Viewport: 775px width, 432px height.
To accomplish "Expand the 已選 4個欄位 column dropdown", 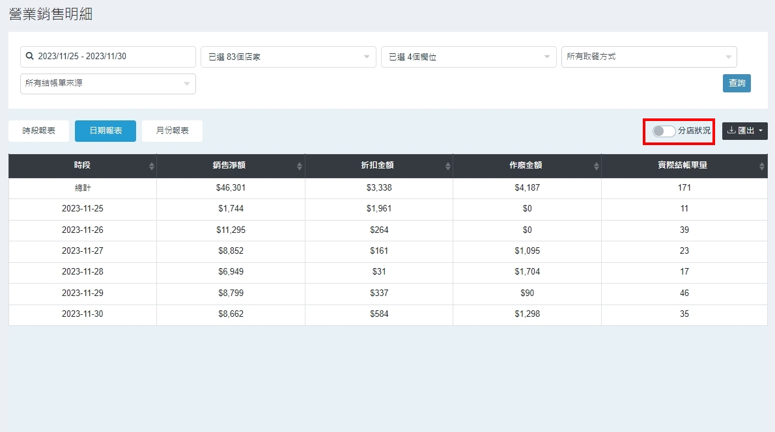I will [468, 57].
